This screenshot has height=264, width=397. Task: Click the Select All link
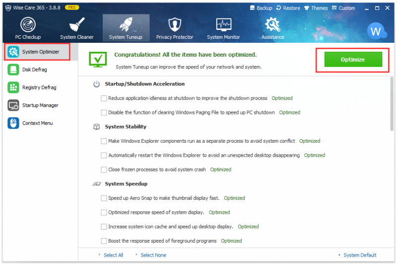114,255
